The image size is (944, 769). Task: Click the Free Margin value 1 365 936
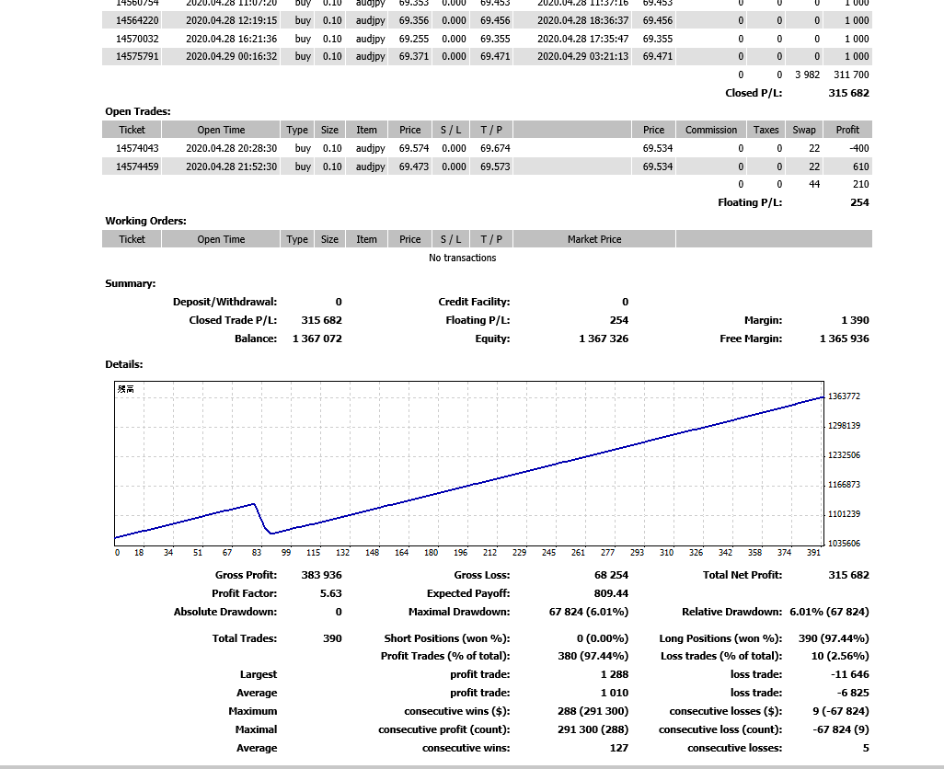point(844,339)
